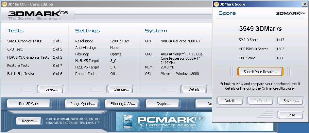The width and height of the screenshot is (309, 133).
Task: Click the 3DMARK06 logo in main window
Action: pyautogui.click(x=38, y=14)
